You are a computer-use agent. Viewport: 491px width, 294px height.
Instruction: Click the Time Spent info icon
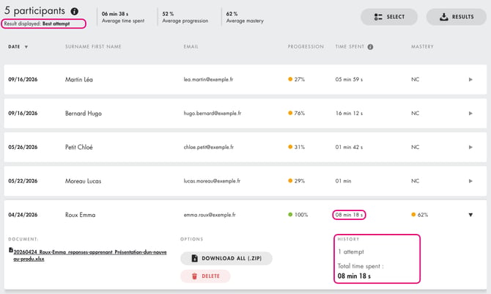tap(370, 47)
